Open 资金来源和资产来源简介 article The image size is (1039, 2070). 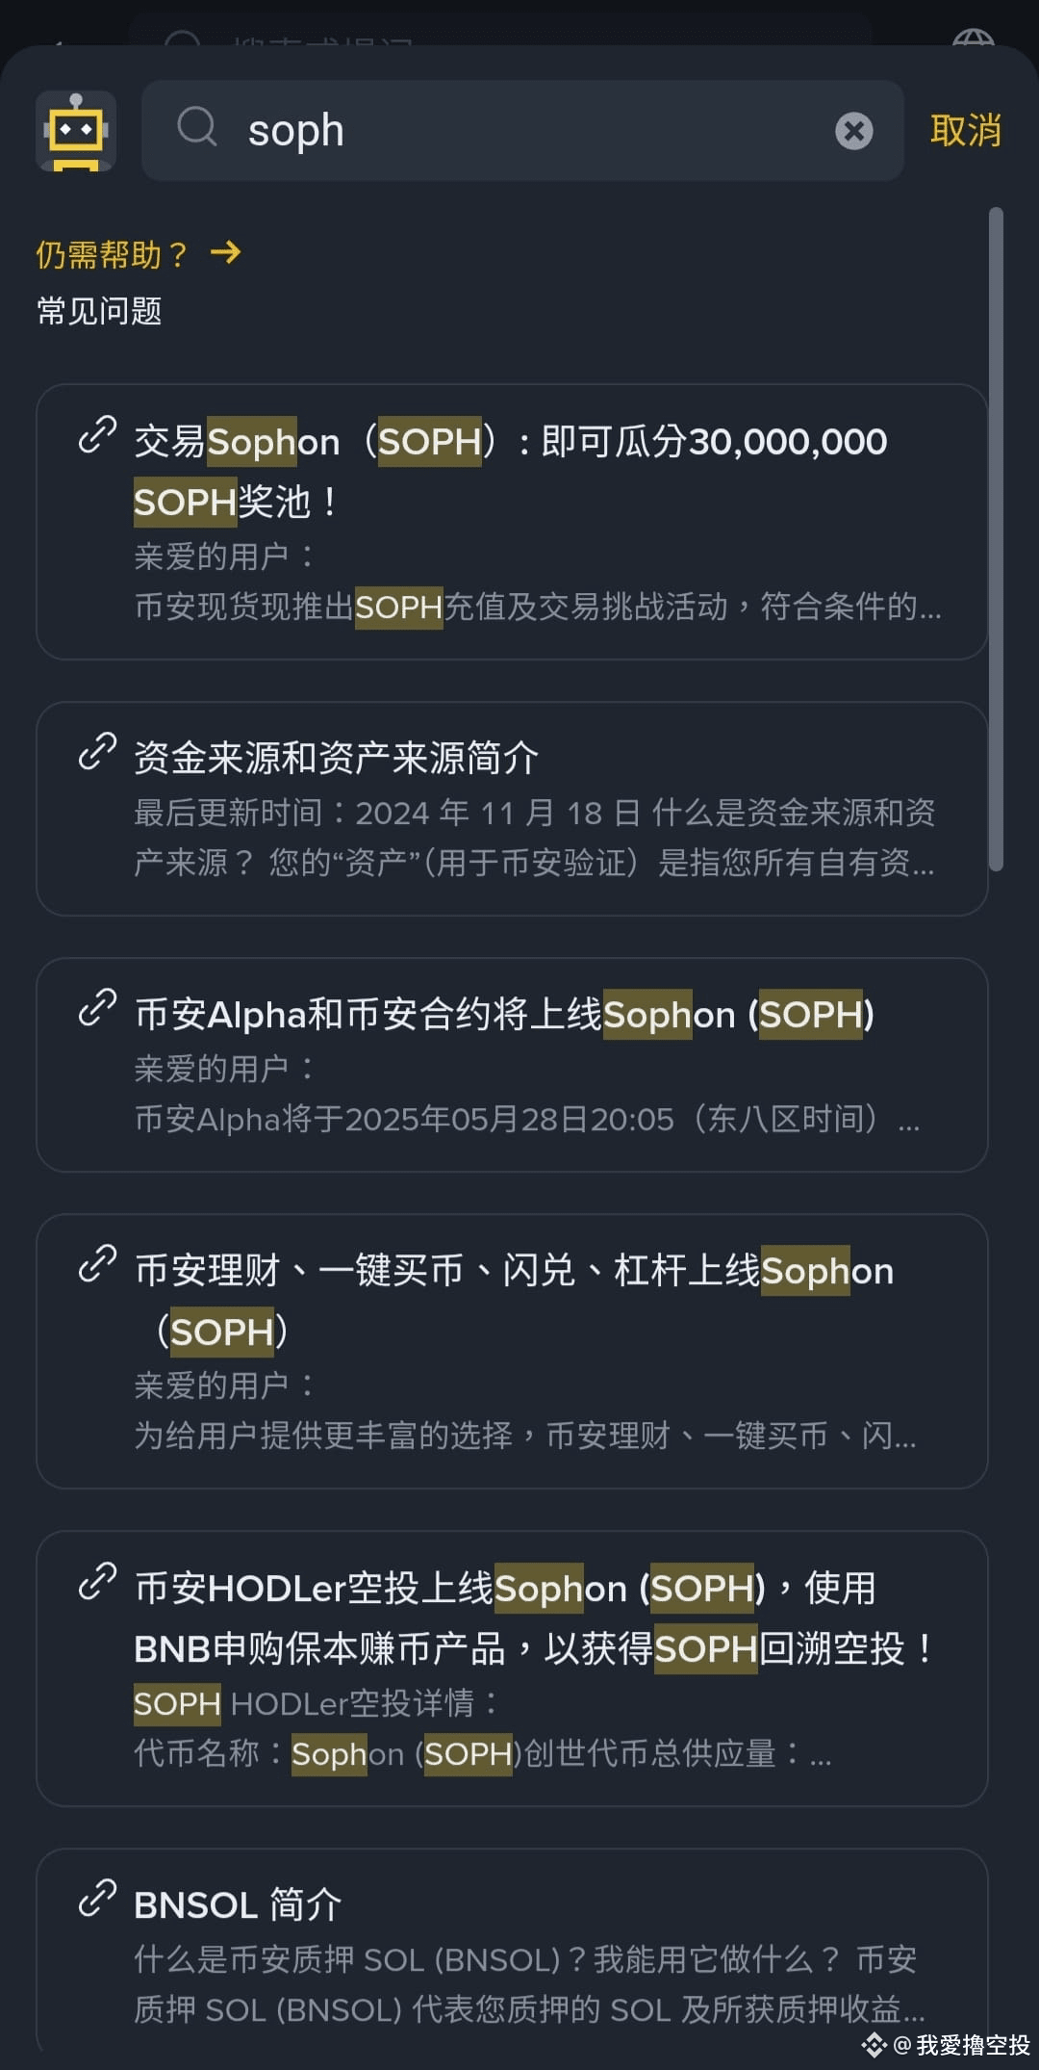[512, 809]
